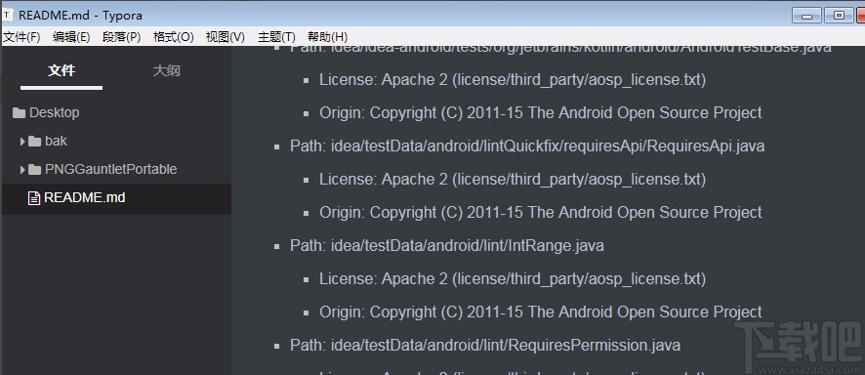Open the 文件(F) menu

pyautogui.click(x=22, y=37)
